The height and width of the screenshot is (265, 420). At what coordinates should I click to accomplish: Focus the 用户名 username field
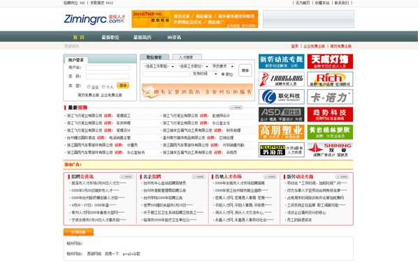(x=108, y=68)
